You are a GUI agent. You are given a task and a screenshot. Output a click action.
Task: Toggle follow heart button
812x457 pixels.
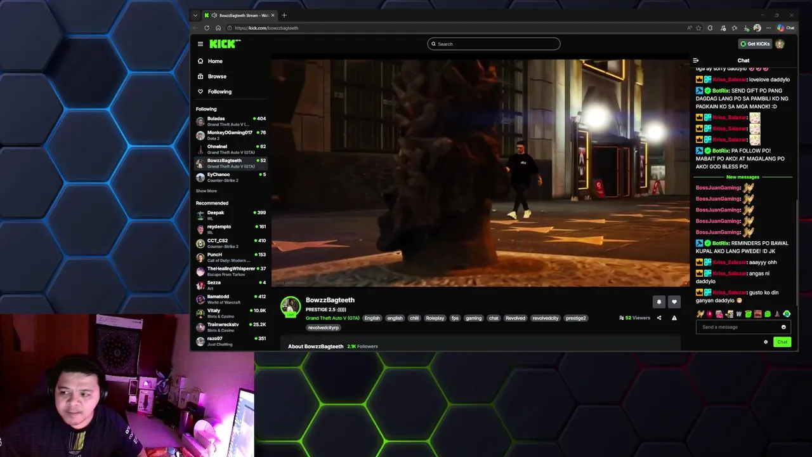click(674, 302)
